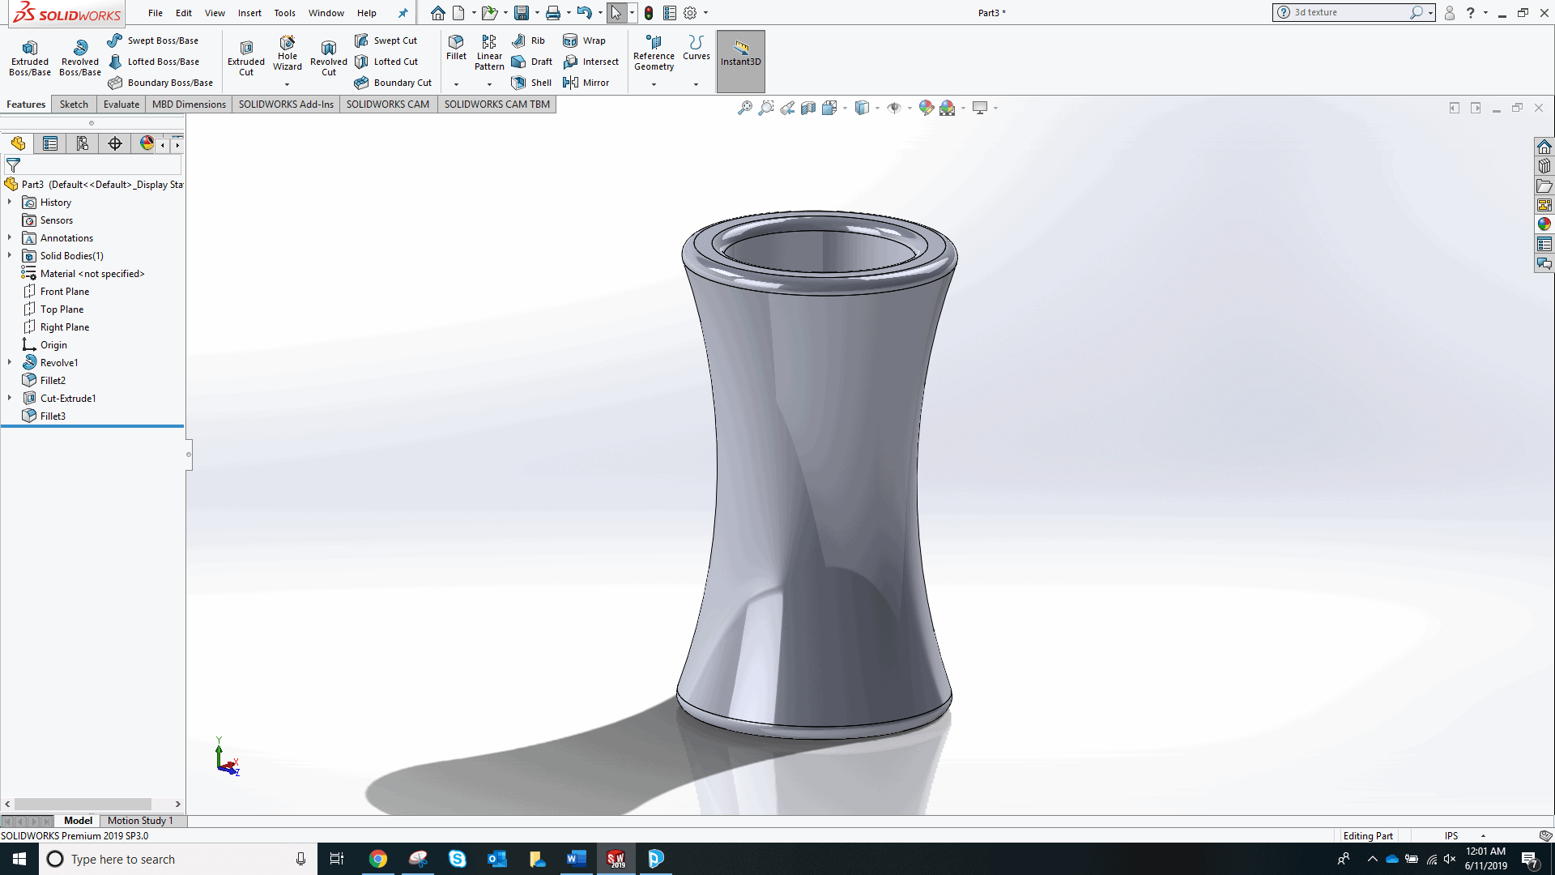Toggle Hide/Show Items eye icon

point(894,108)
